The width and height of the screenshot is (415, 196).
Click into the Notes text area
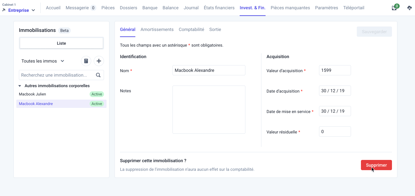pos(209,109)
